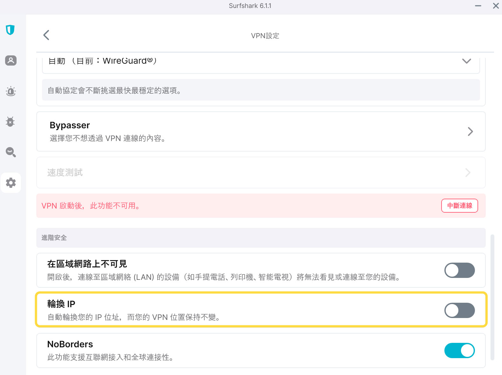This screenshot has height=375, width=502.
Task: Enable the 在區域網路上不可見 toggle
Action: point(459,270)
